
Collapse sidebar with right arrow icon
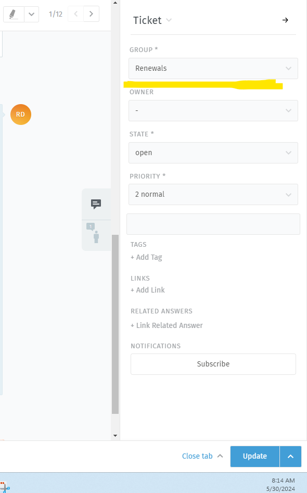point(285,20)
